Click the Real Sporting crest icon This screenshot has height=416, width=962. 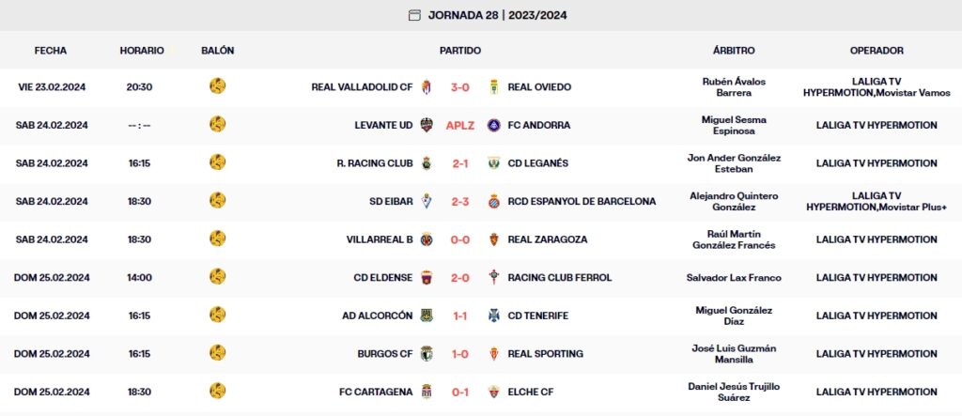493,354
